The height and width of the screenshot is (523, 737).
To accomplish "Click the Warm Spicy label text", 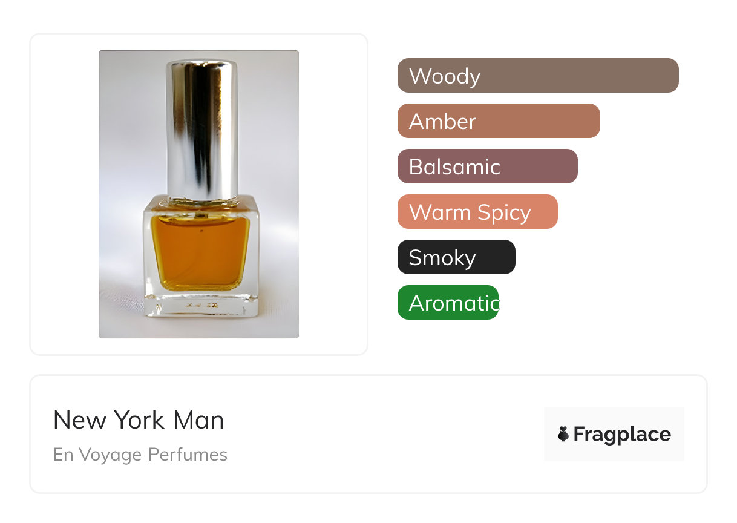I will (x=470, y=212).
